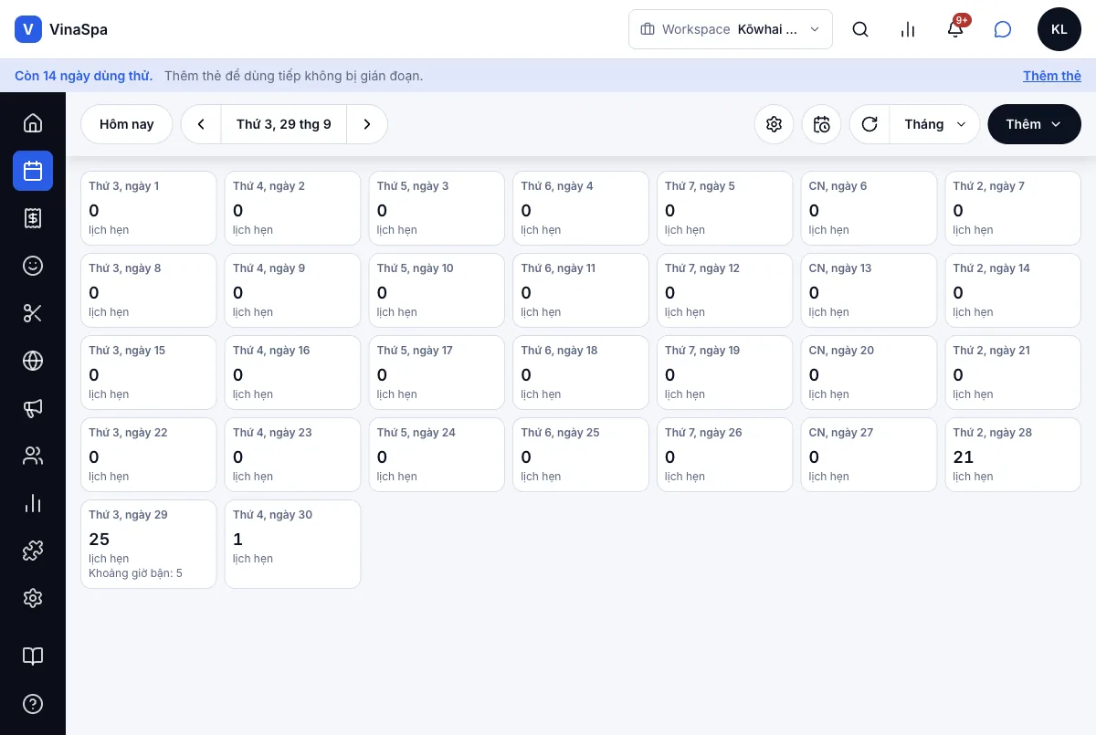Open the Home icon in sidebar
This screenshot has width=1096, height=735.
33,123
